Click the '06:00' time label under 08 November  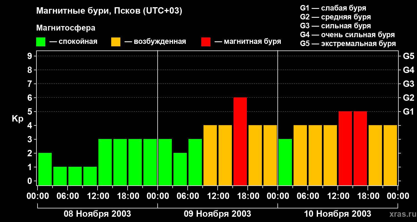pyautogui.click(x=68, y=196)
